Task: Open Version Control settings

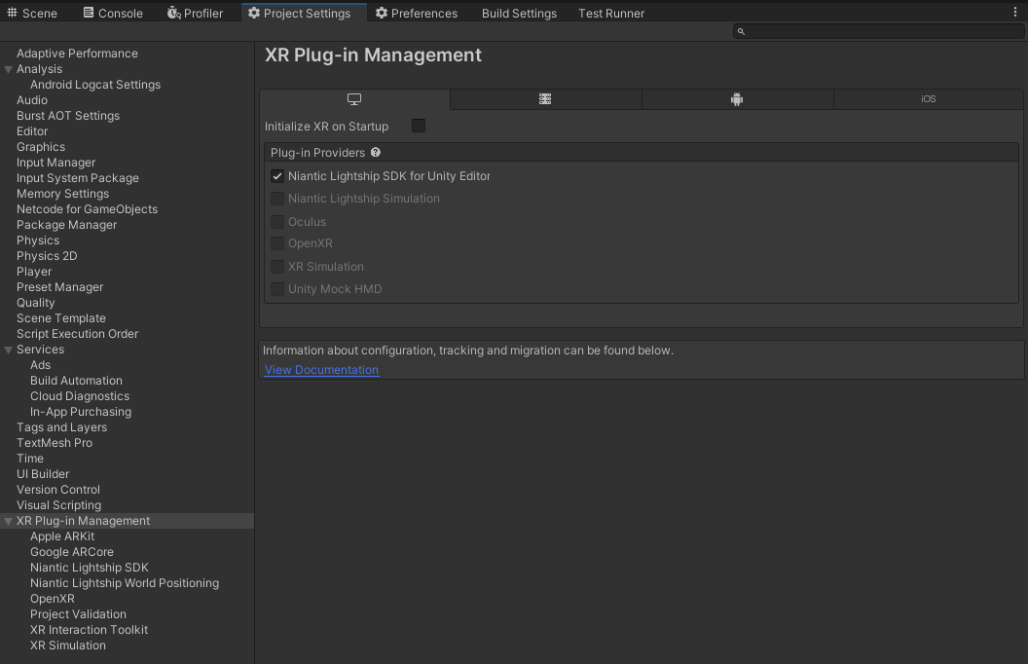Action: pyautogui.click(x=58, y=490)
